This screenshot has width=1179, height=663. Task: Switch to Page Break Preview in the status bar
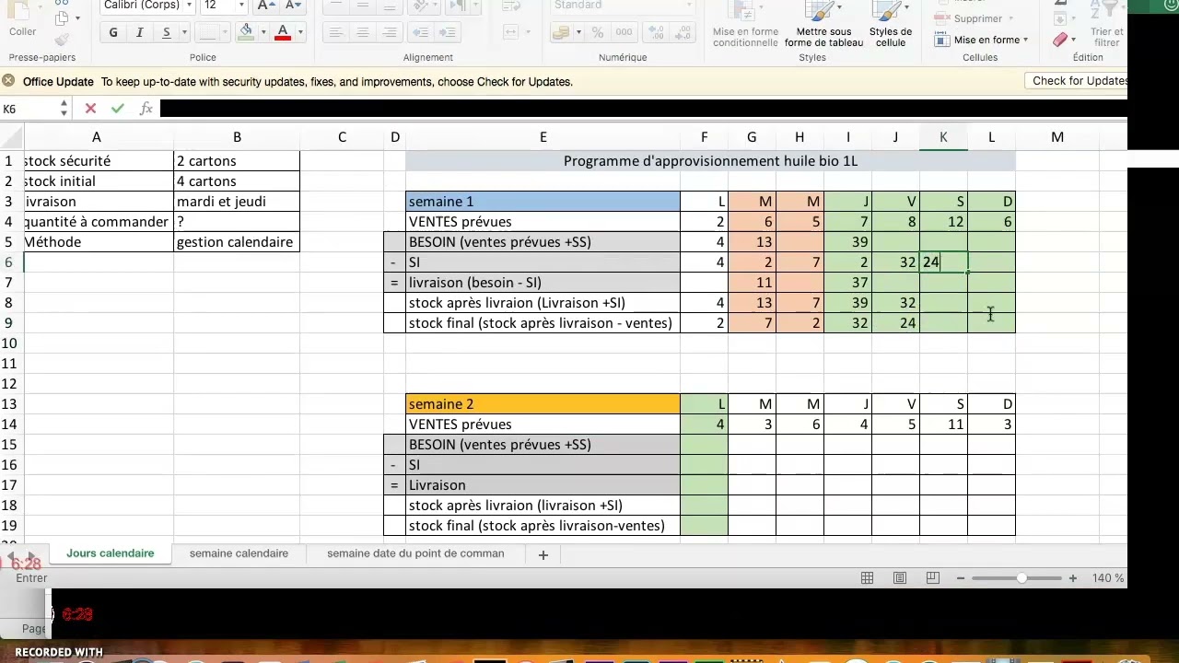(x=932, y=578)
